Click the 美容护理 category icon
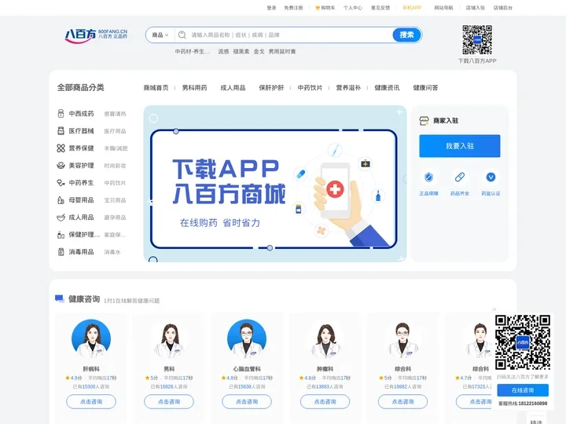 coord(61,166)
